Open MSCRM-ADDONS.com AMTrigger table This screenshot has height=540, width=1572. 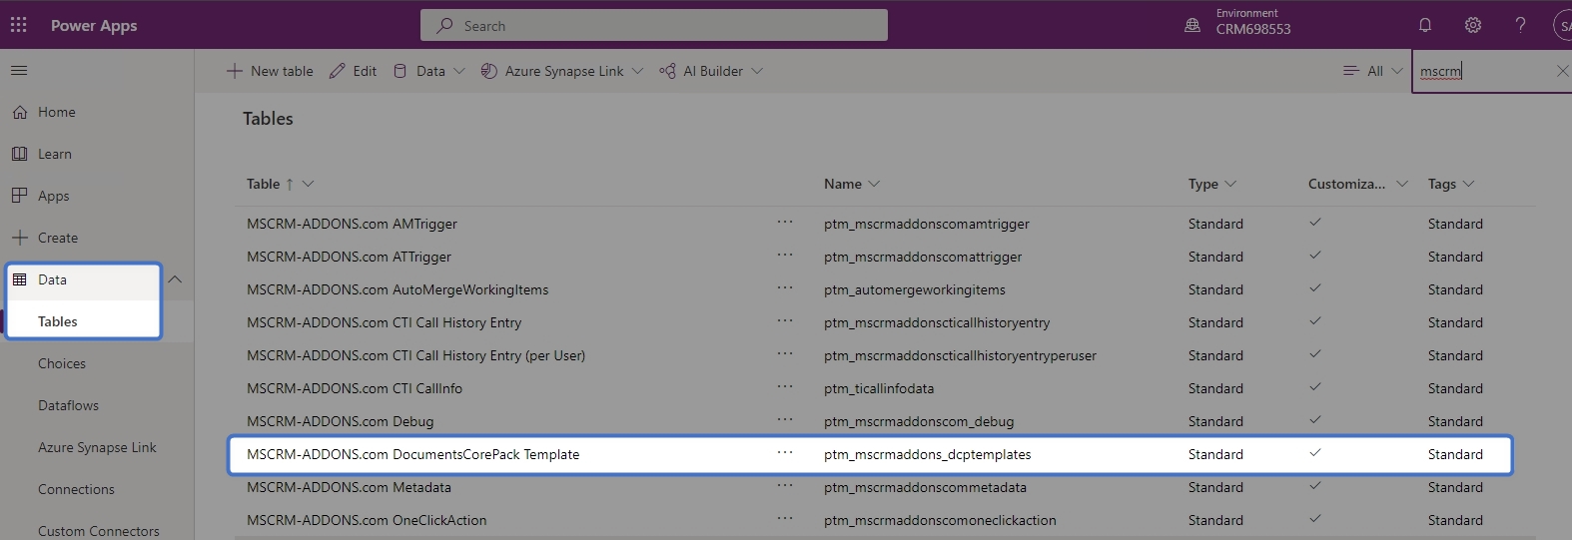pos(352,224)
